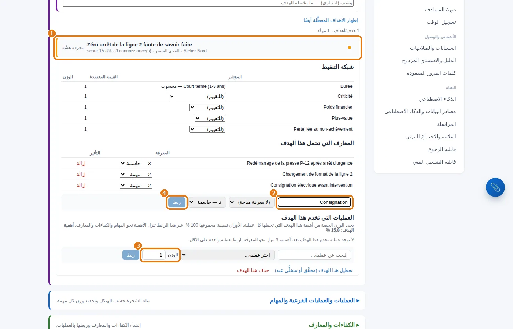
Task: Click إظهار الأهداف المعطّلة أيضًا link
Action: coord(331,20)
